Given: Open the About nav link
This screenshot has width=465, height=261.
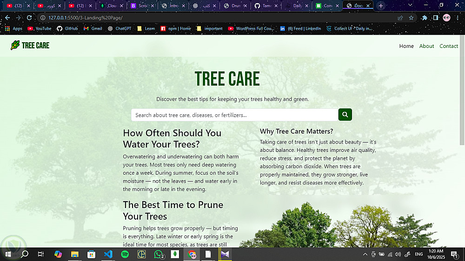Looking at the screenshot, I should pos(426,46).
